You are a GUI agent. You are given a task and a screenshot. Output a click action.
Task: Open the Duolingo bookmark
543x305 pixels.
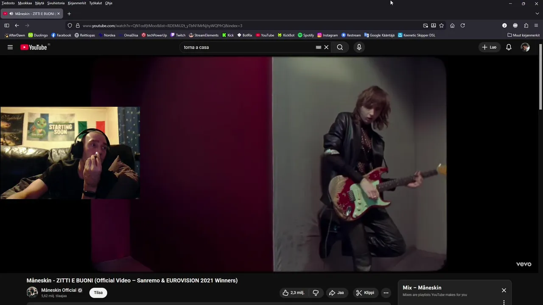pyautogui.click(x=38, y=35)
